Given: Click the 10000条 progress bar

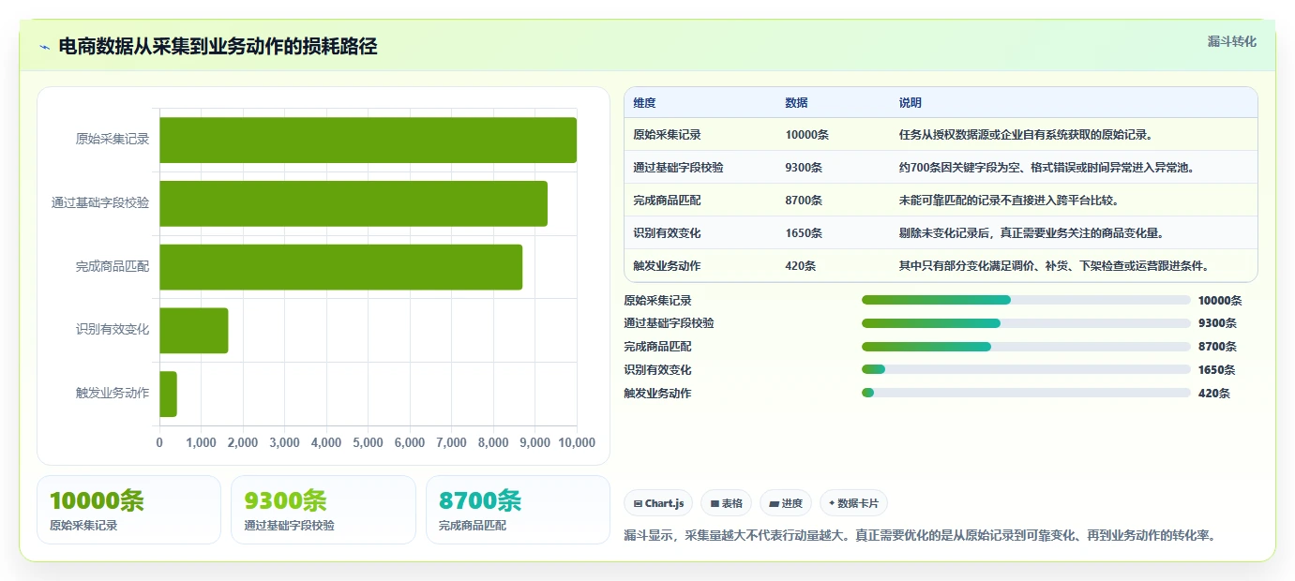Looking at the screenshot, I should tap(1026, 300).
